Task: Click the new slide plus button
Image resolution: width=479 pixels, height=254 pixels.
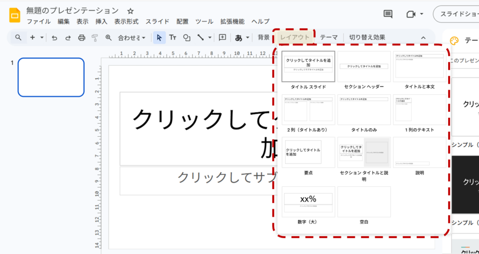Action: [33, 37]
